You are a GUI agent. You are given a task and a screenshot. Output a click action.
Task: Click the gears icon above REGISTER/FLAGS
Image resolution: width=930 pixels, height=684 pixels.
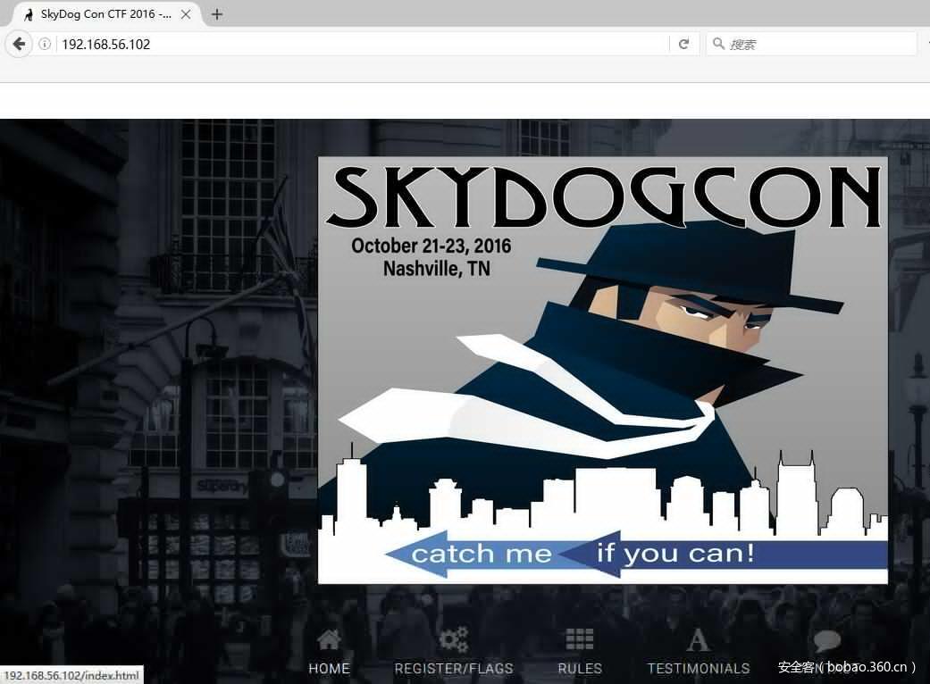pos(454,639)
